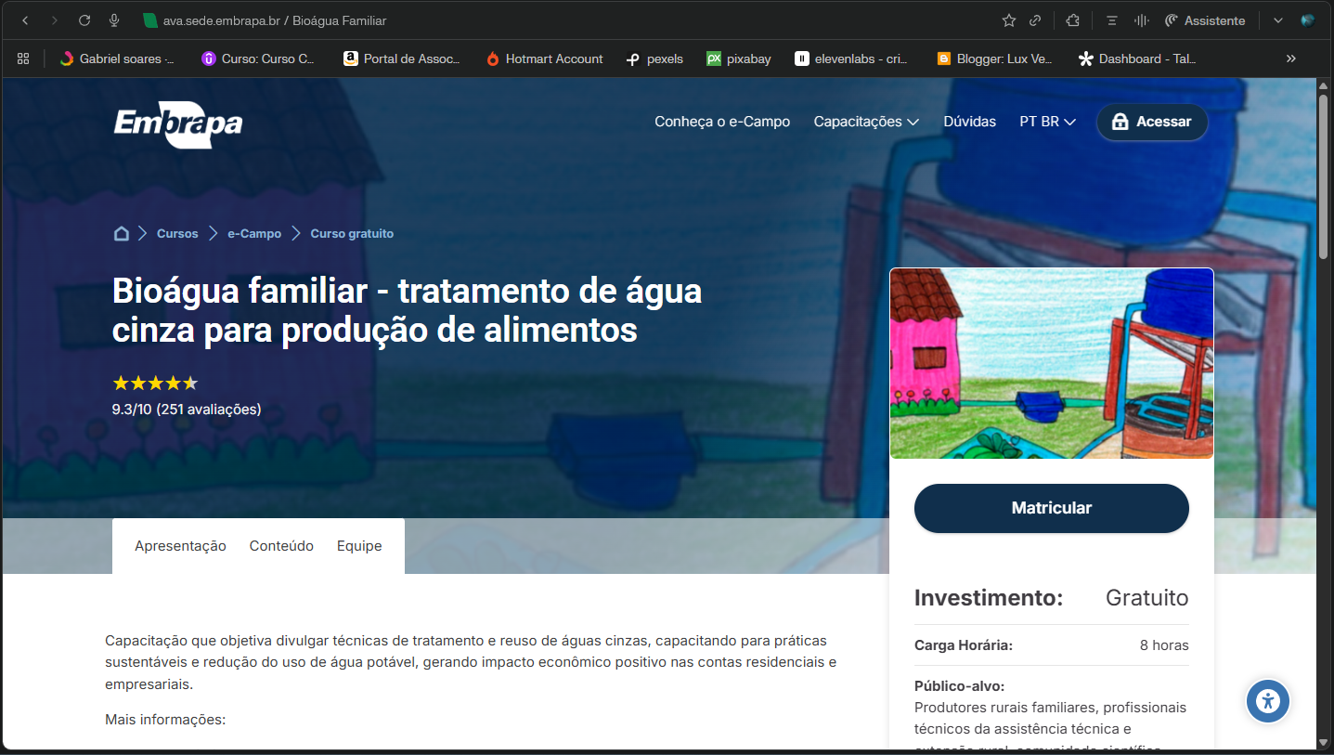Click the voice search microphone in the address bar
The image size is (1334, 755).
coord(114,20)
